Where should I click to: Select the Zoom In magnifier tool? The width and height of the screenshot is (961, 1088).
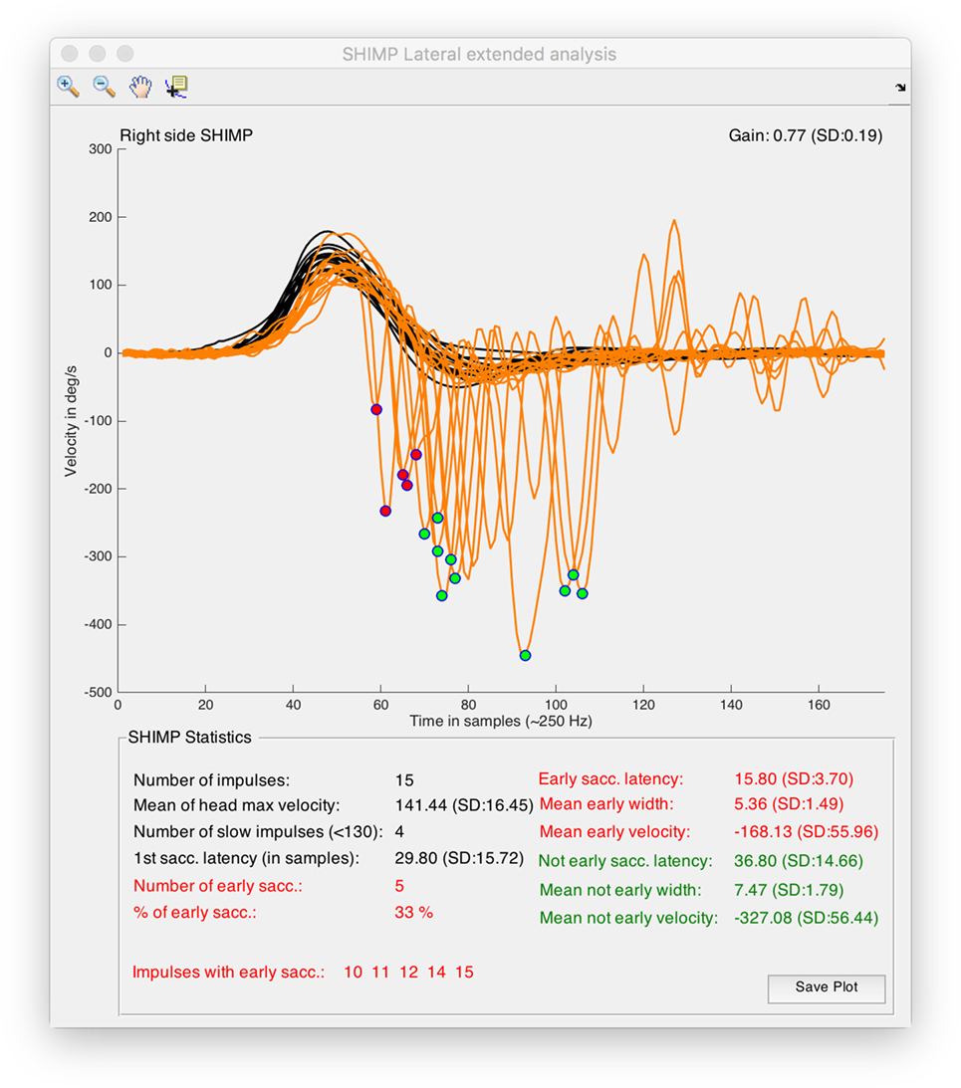68,87
